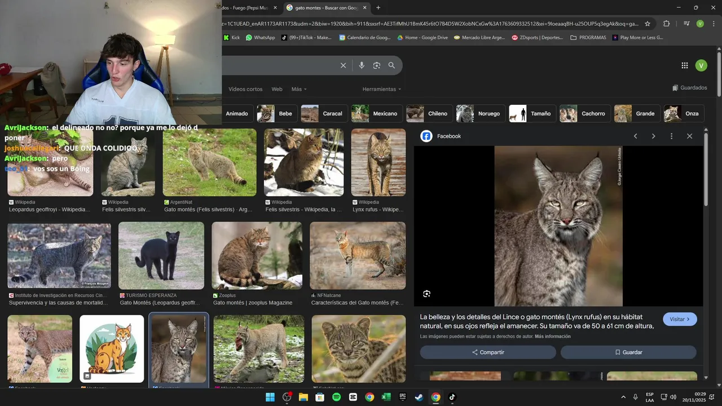Filter images by the 'Bebe' chip

pyautogui.click(x=276, y=113)
